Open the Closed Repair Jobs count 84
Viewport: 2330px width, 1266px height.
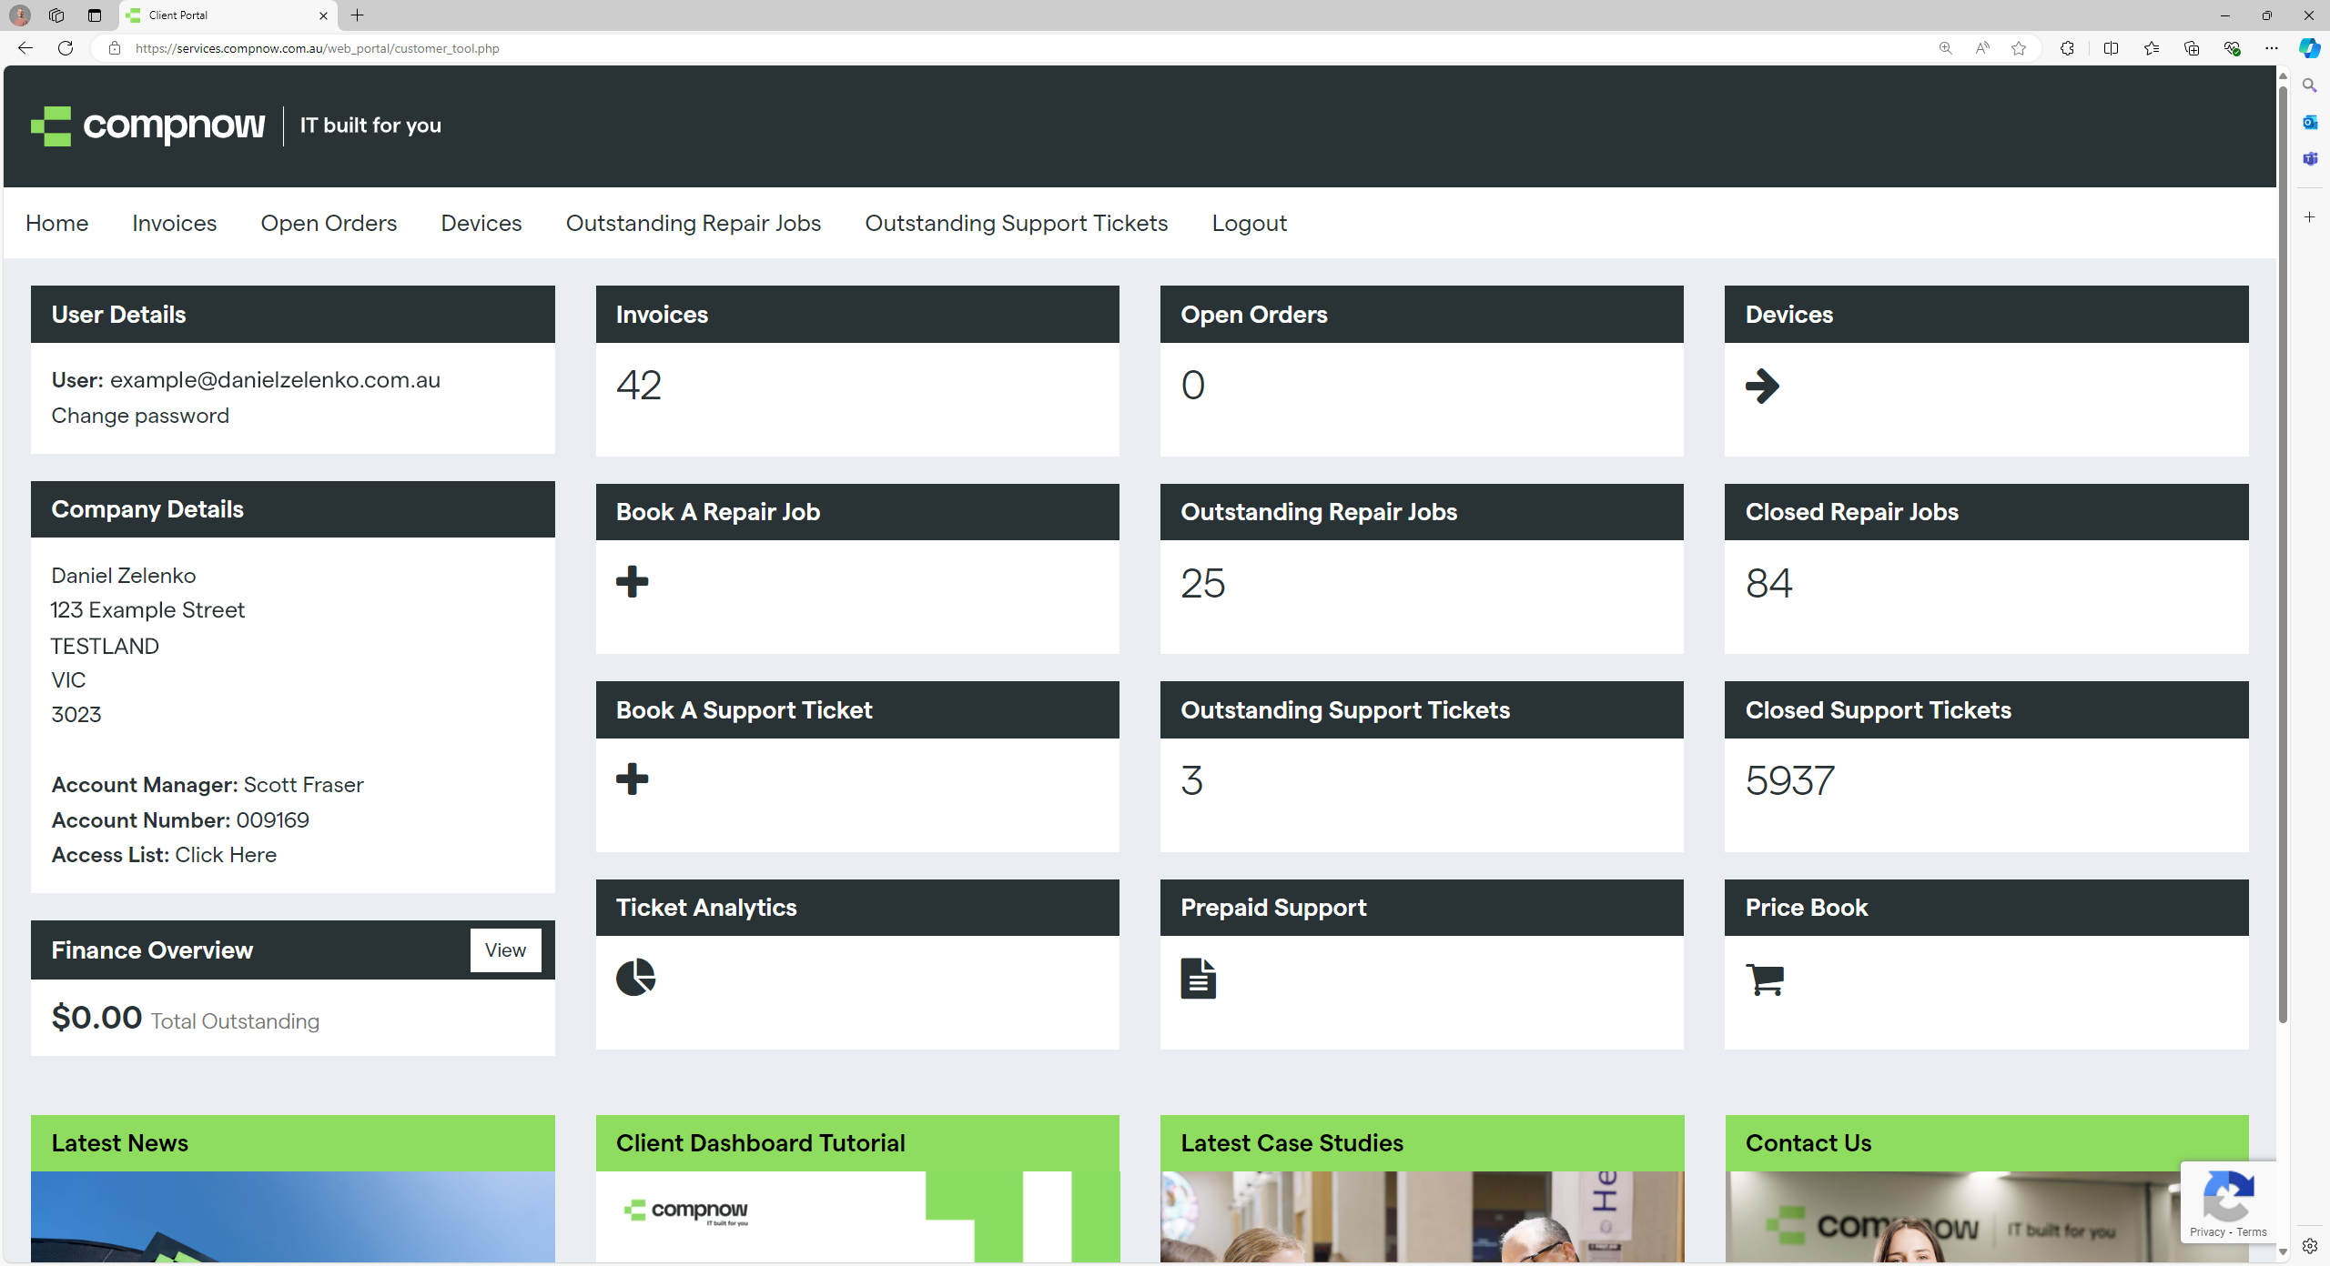click(1768, 583)
